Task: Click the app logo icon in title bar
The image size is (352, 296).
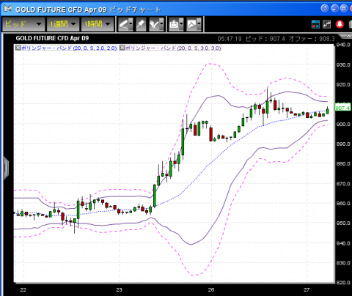Action: coord(7,9)
